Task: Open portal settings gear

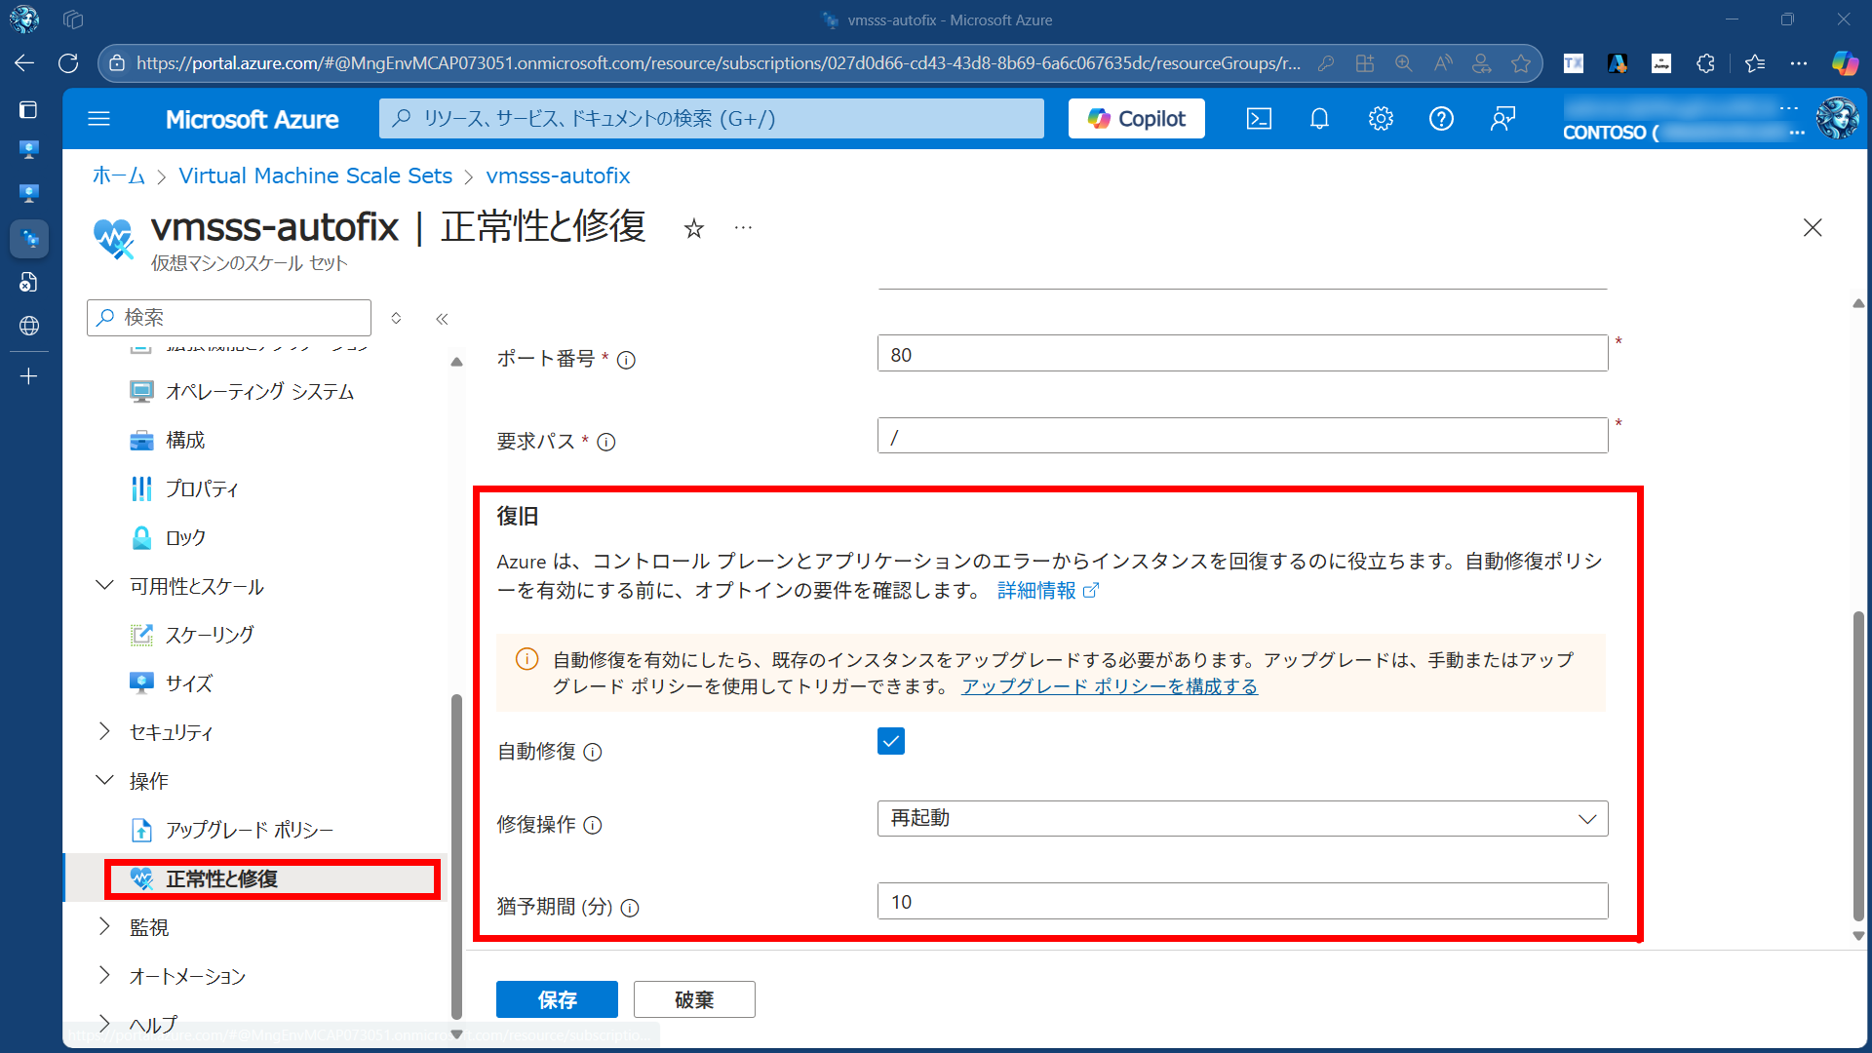Action: click(x=1381, y=119)
